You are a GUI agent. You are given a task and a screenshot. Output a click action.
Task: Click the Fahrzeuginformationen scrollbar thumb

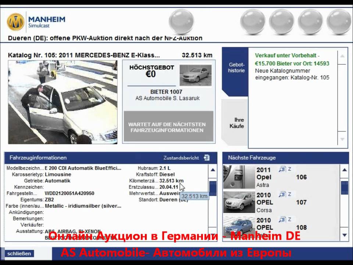[213, 188]
